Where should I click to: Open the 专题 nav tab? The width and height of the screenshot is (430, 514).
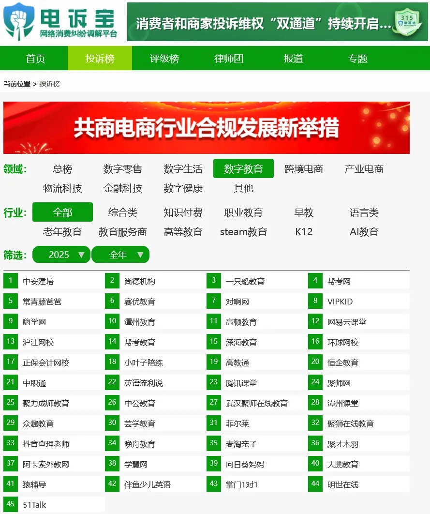357,59
